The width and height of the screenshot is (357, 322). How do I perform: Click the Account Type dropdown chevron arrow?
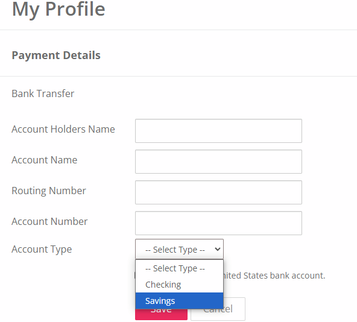point(218,249)
